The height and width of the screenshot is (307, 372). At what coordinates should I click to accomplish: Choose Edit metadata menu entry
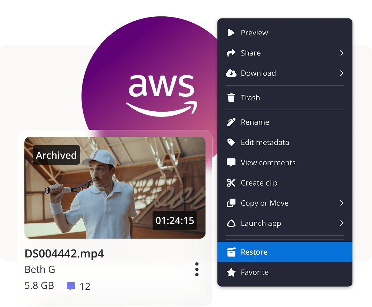[x=285, y=142]
